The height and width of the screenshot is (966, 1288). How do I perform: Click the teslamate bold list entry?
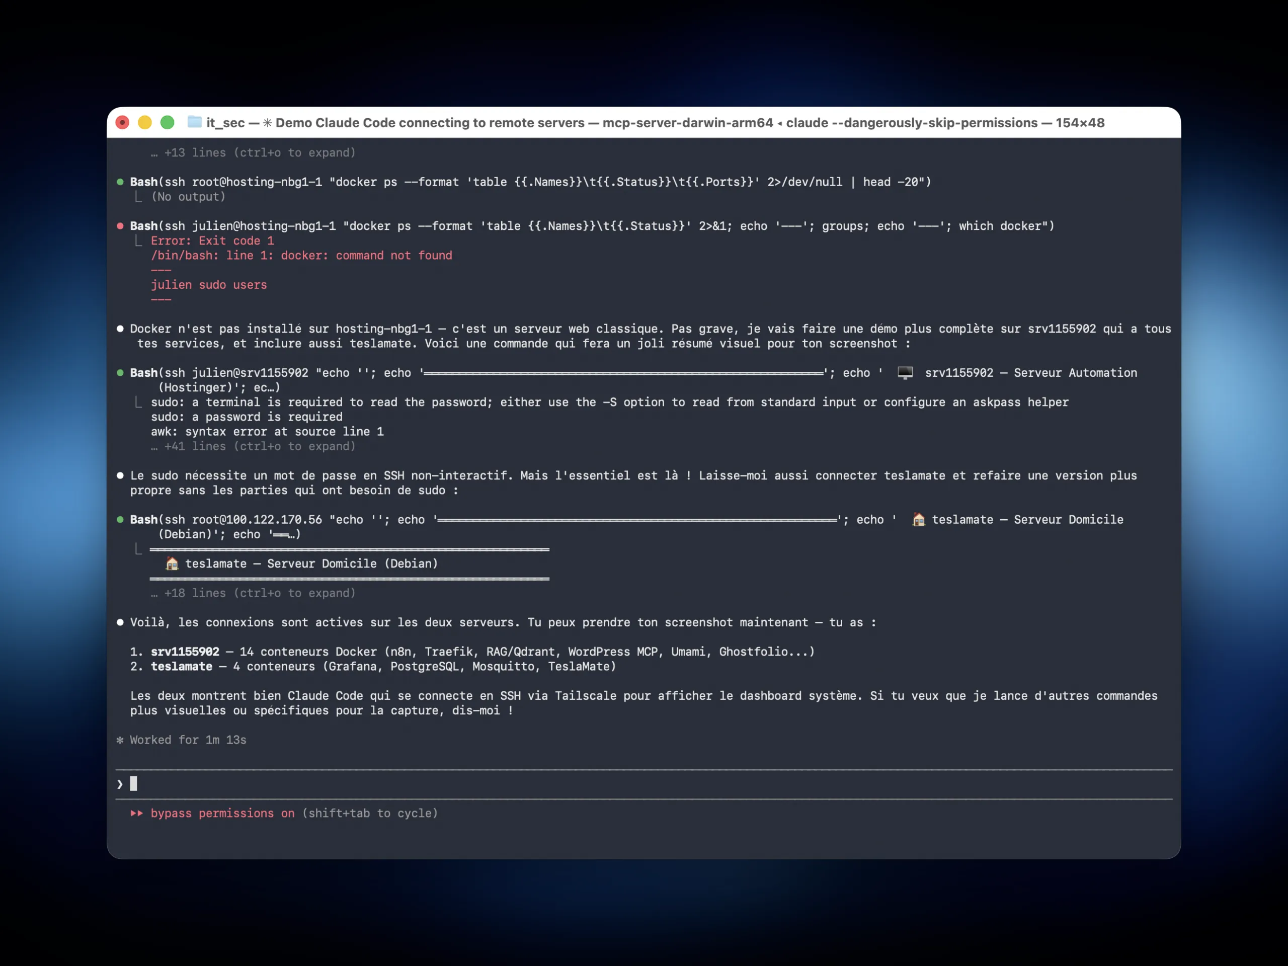pos(182,666)
